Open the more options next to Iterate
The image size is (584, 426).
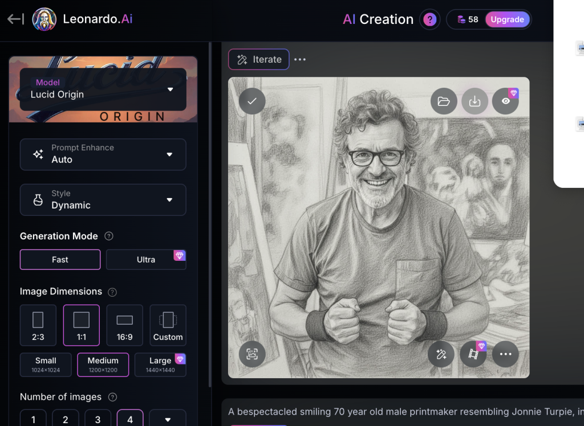pos(300,60)
